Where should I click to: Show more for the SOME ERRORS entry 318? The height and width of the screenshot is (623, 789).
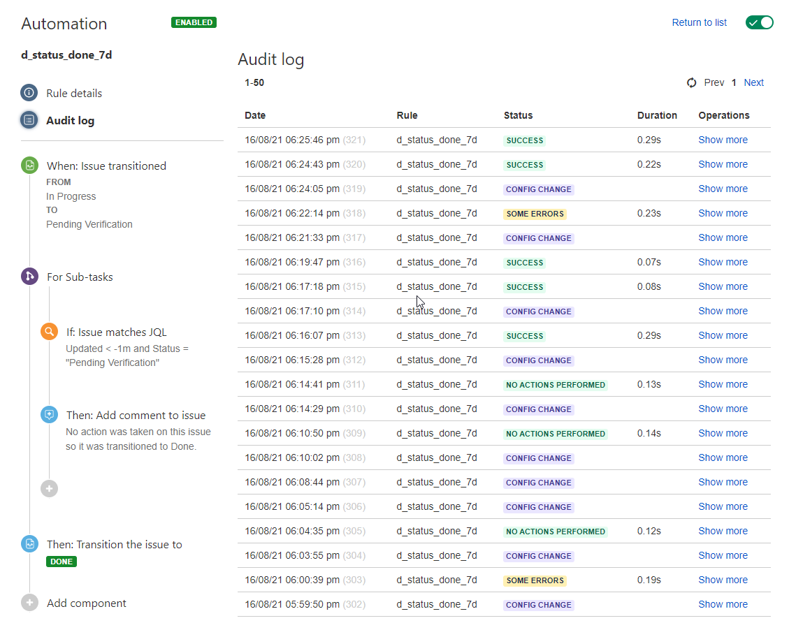pos(723,213)
